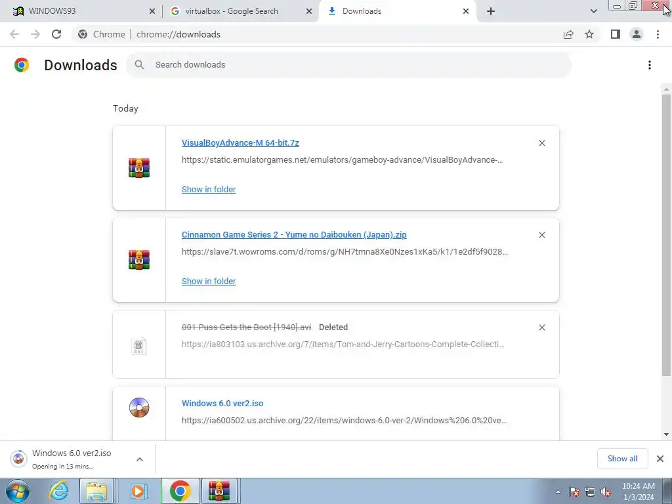The height and width of the screenshot is (504, 672).
Task: Remove VisualBoyAdvance-M from the list
Action: (x=541, y=143)
